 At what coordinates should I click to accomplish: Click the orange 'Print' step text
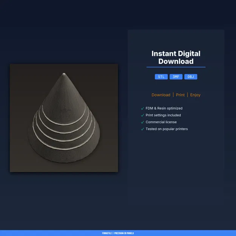180,95
